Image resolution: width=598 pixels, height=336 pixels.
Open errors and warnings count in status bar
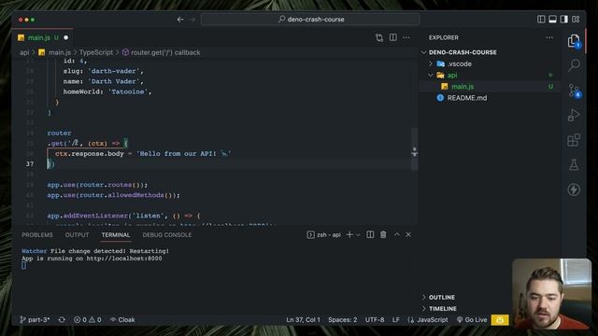[x=88, y=319]
